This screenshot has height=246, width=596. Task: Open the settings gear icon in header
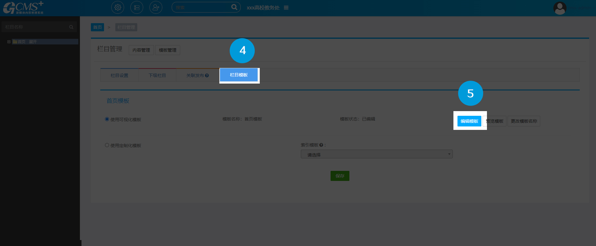point(118,8)
